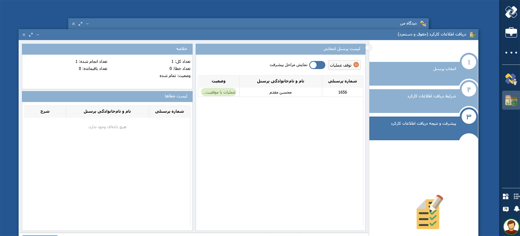This screenshot has height=236, width=520.
Task: Go to step 1 'انتخاب پرسنل'
Action: point(444,69)
